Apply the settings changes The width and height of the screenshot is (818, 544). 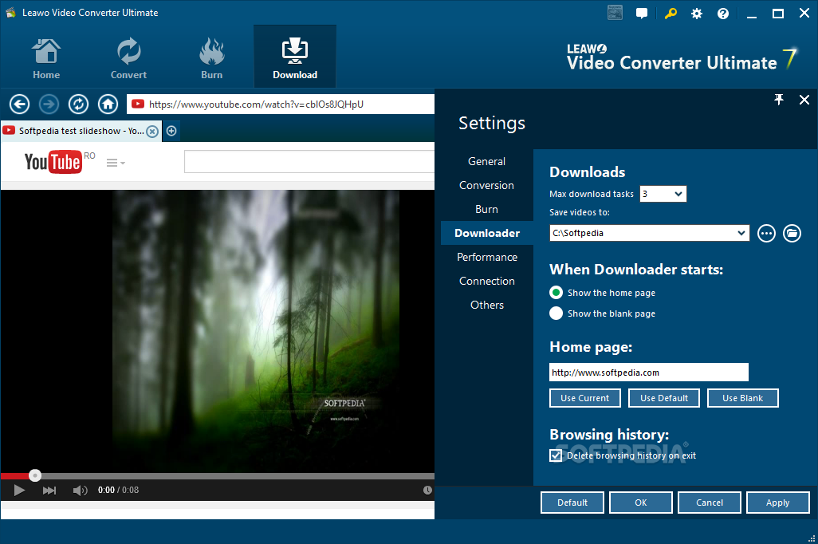pos(778,503)
